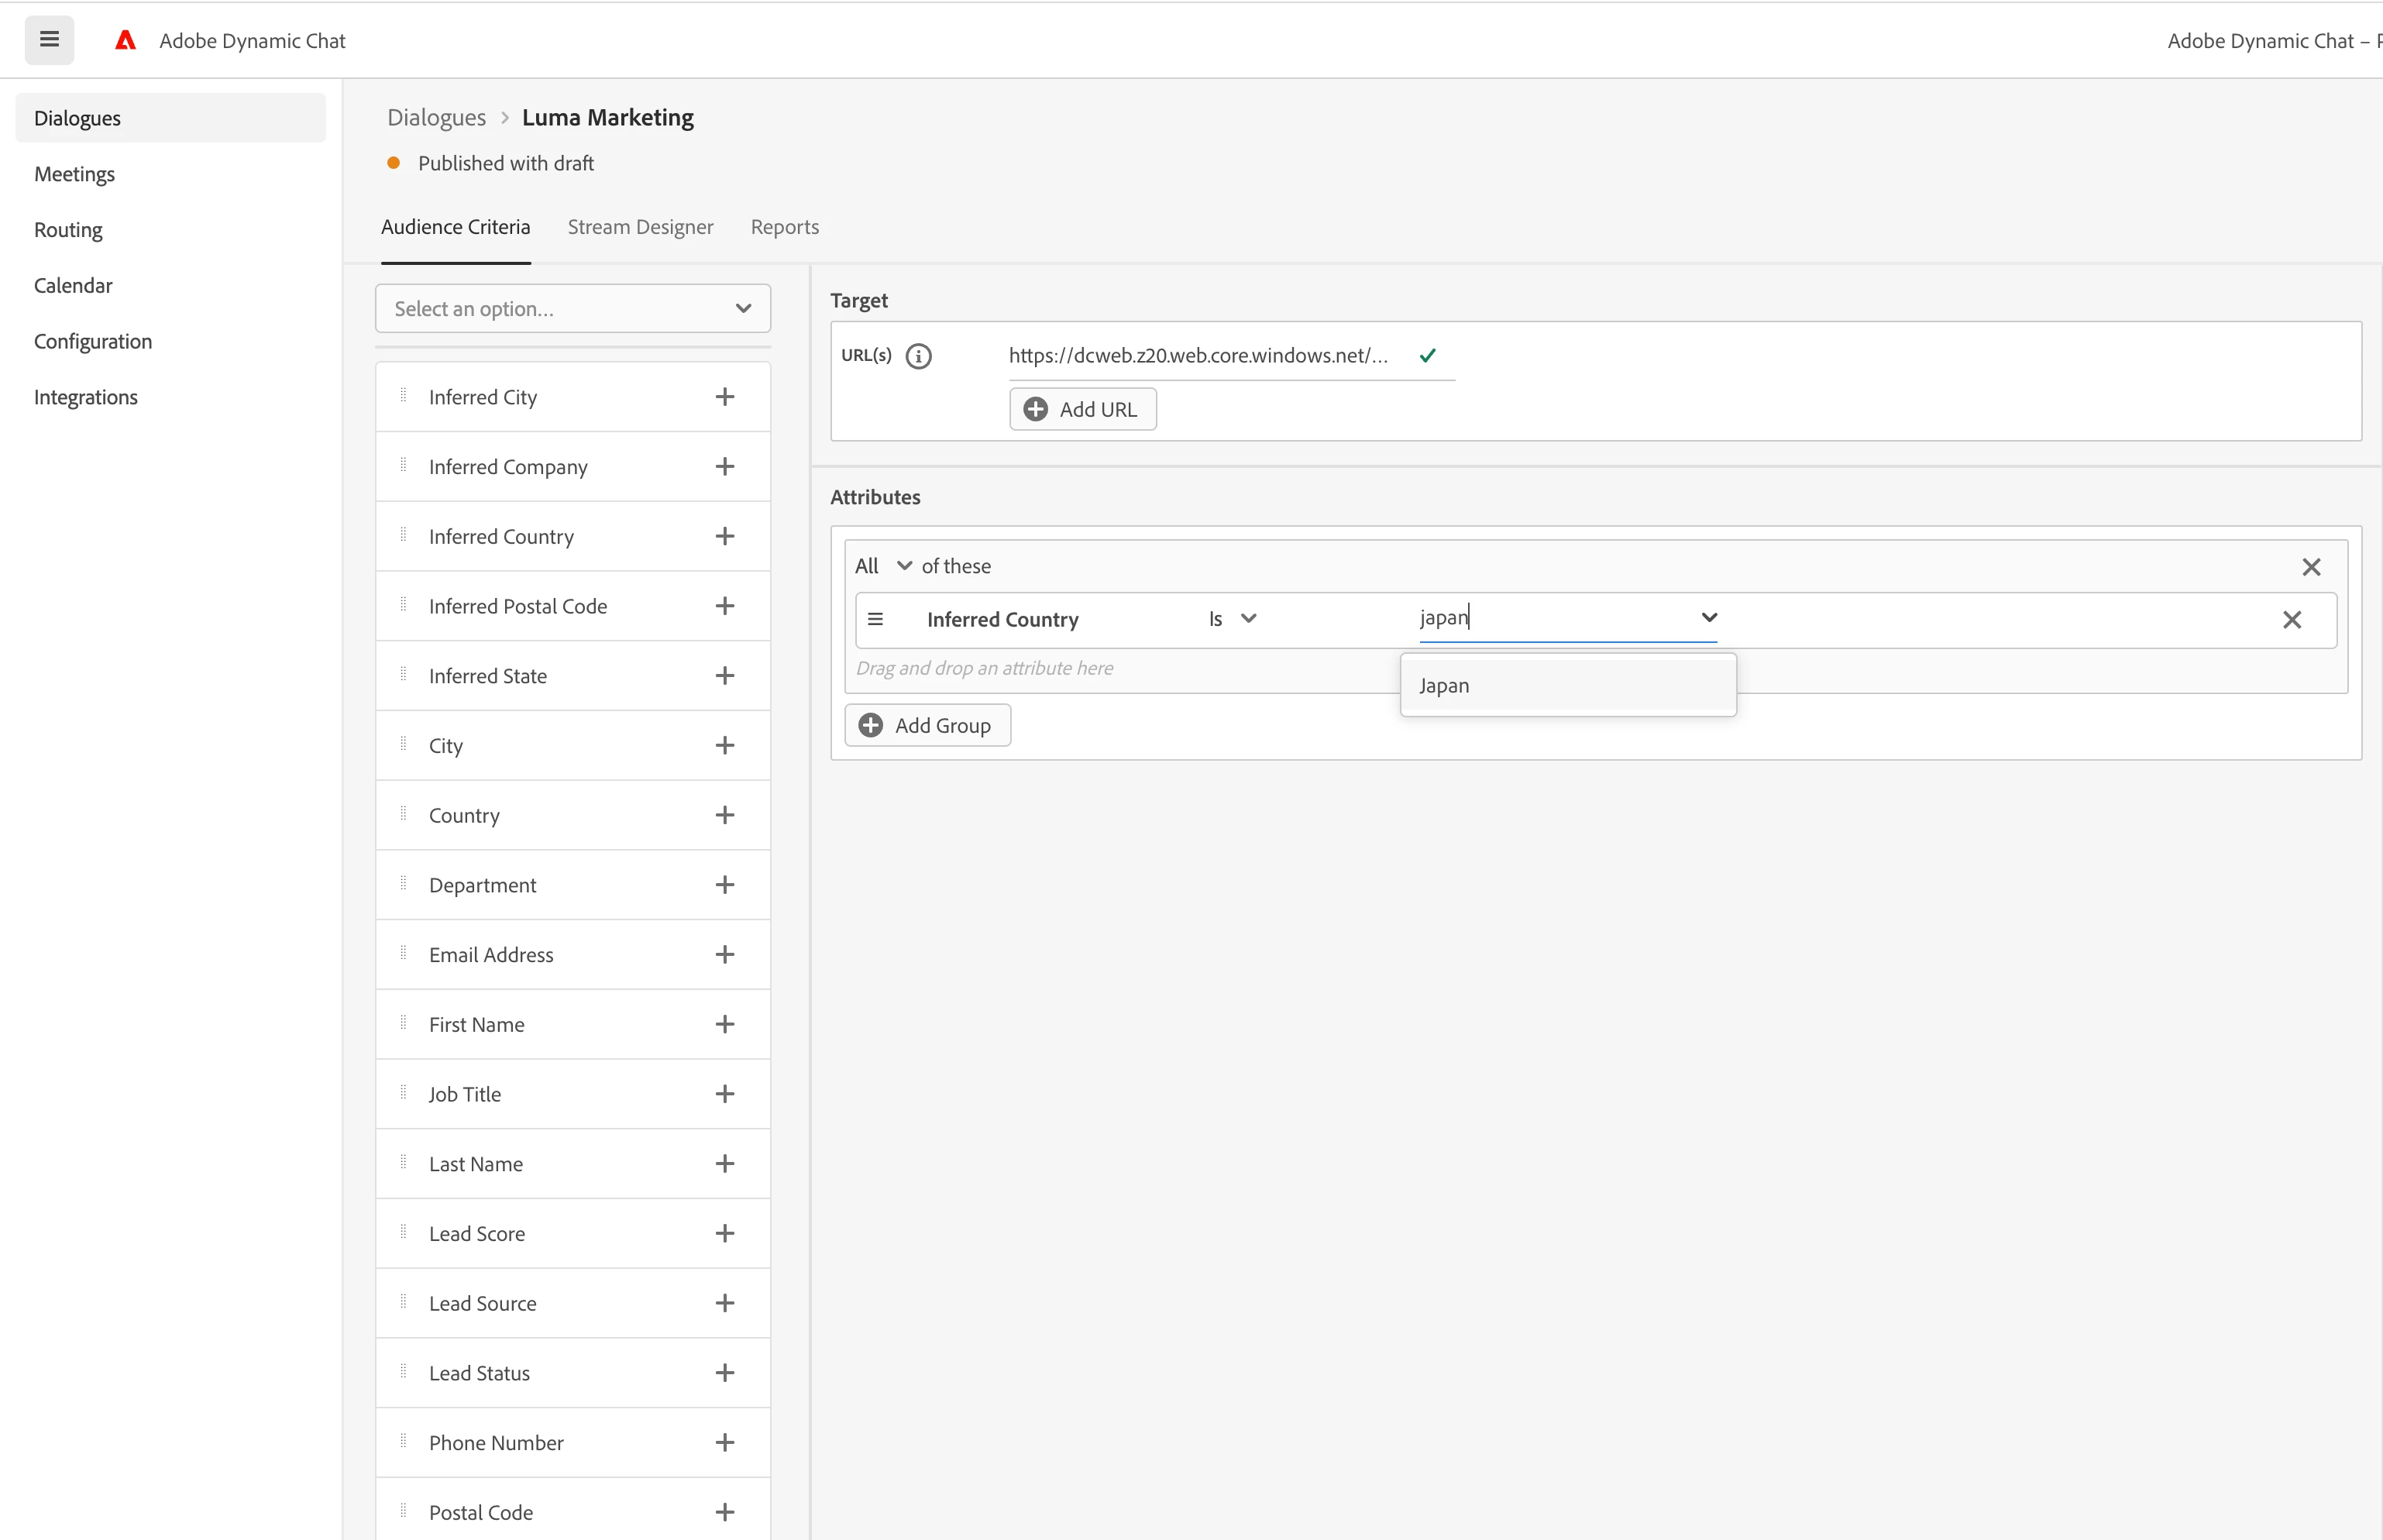The height and width of the screenshot is (1540, 2383).
Task: Open the 'All' of these dropdown
Action: tap(883, 566)
